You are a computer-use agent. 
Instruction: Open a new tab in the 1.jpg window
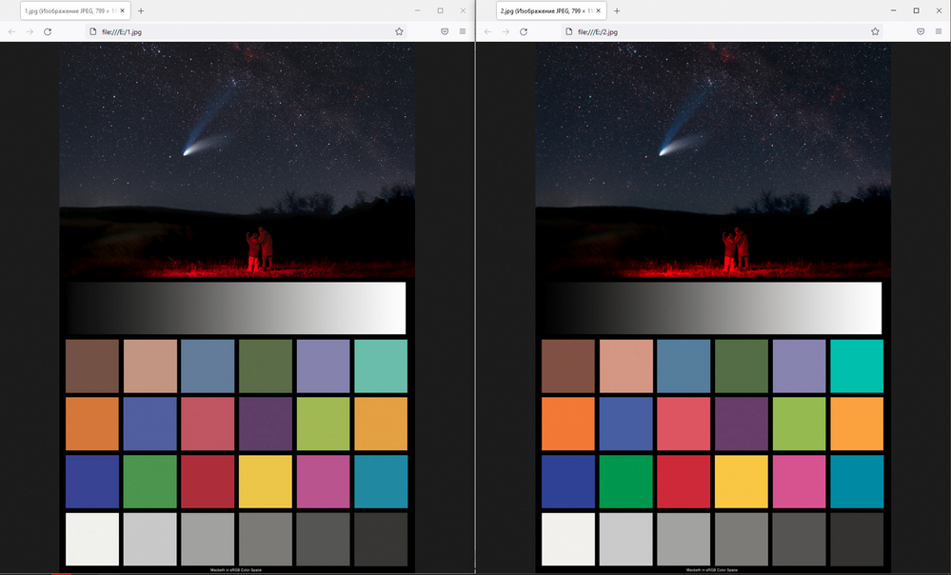tap(141, 10)
